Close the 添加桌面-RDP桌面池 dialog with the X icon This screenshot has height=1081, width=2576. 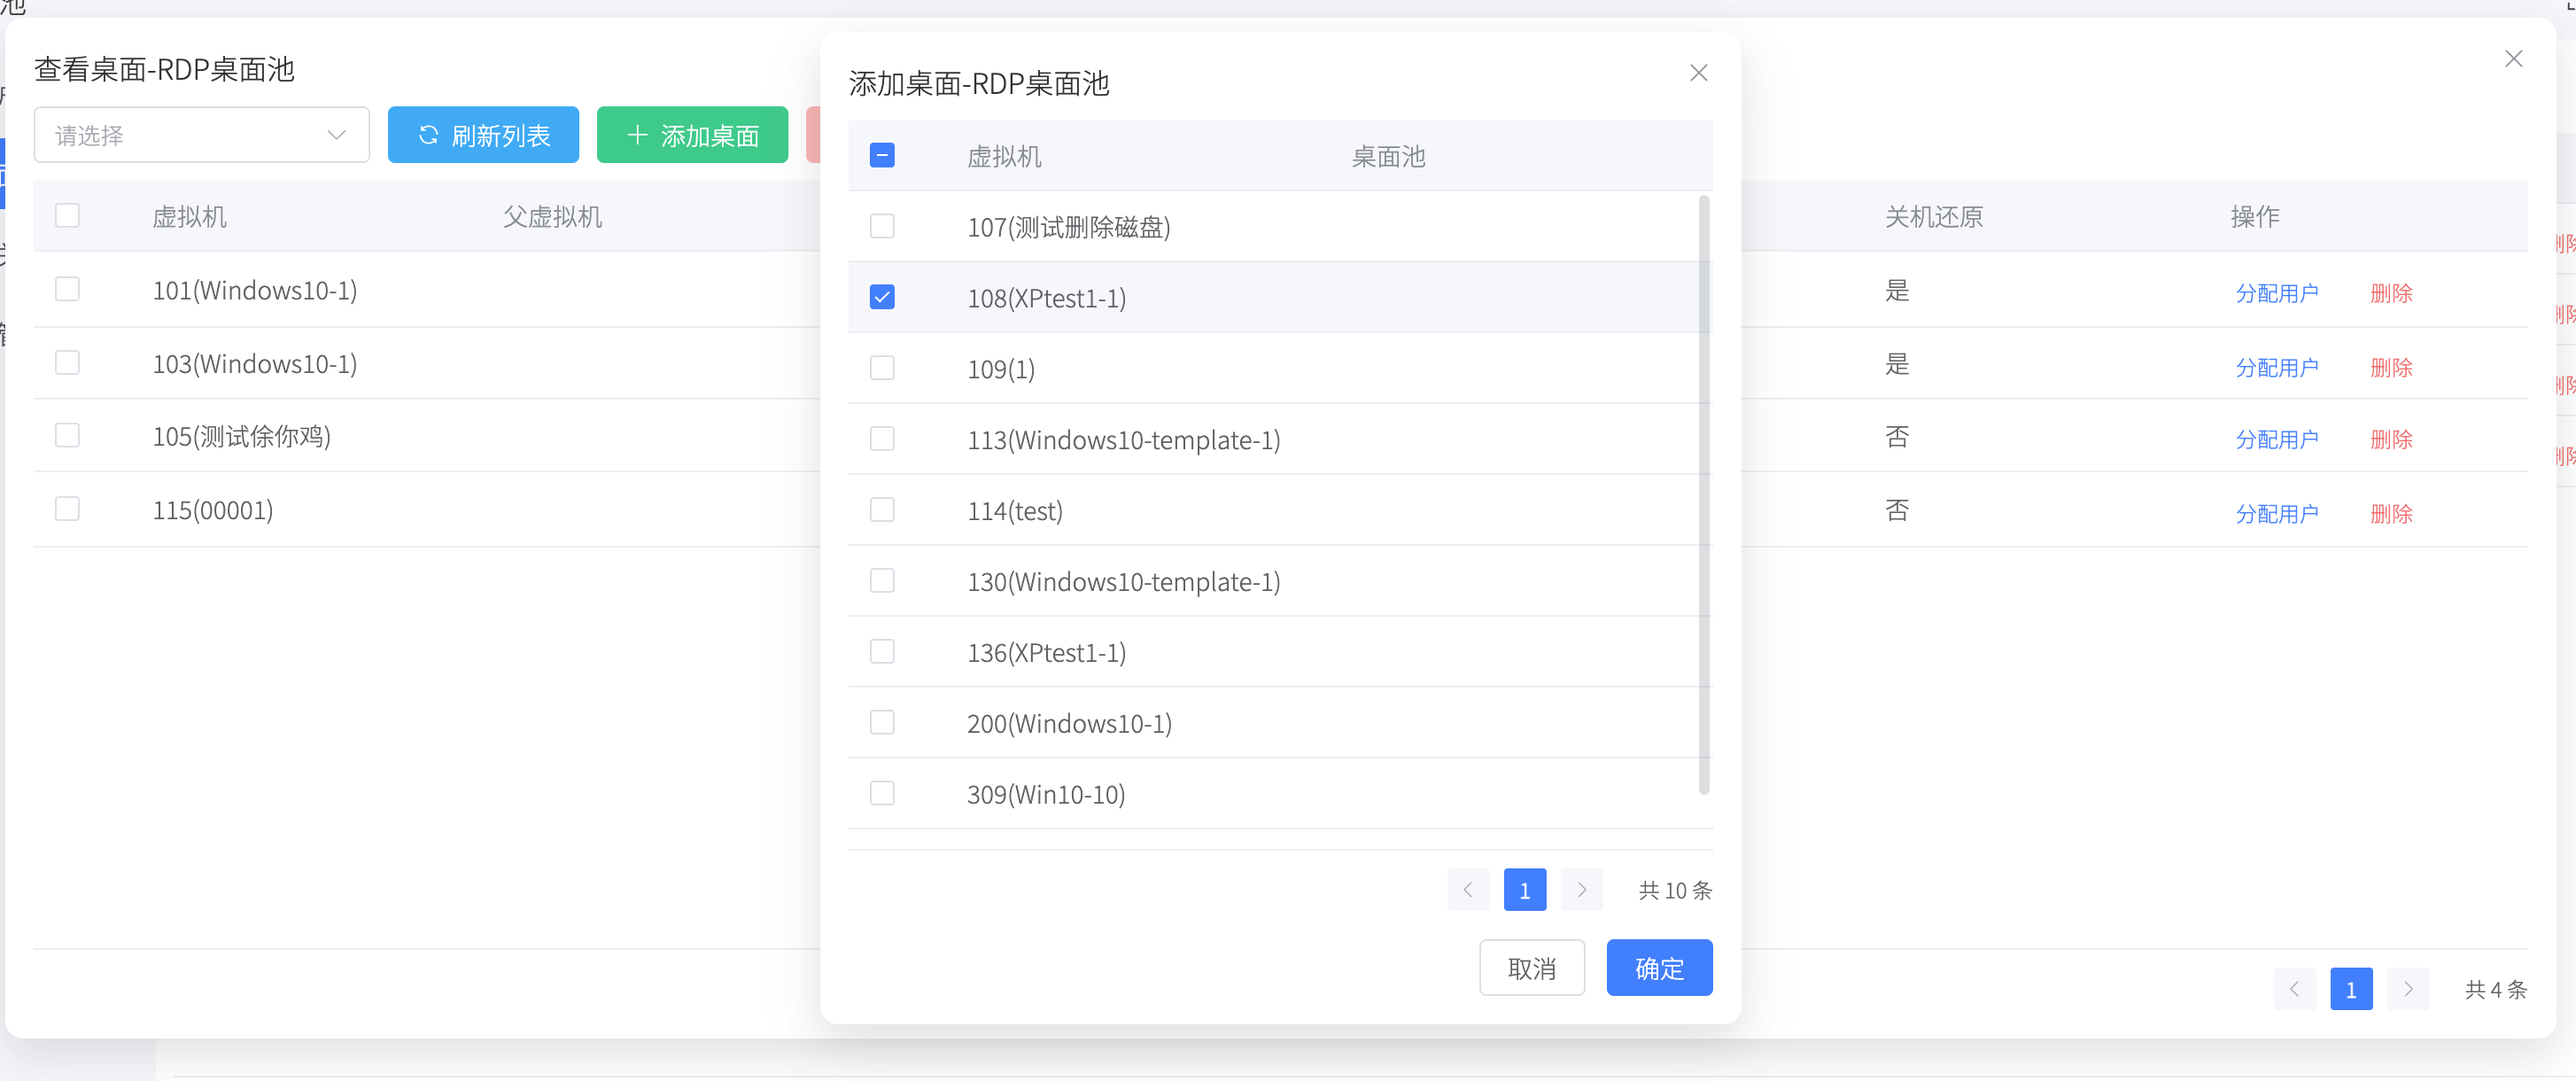pyautogui.click(x=1698, y=73)
